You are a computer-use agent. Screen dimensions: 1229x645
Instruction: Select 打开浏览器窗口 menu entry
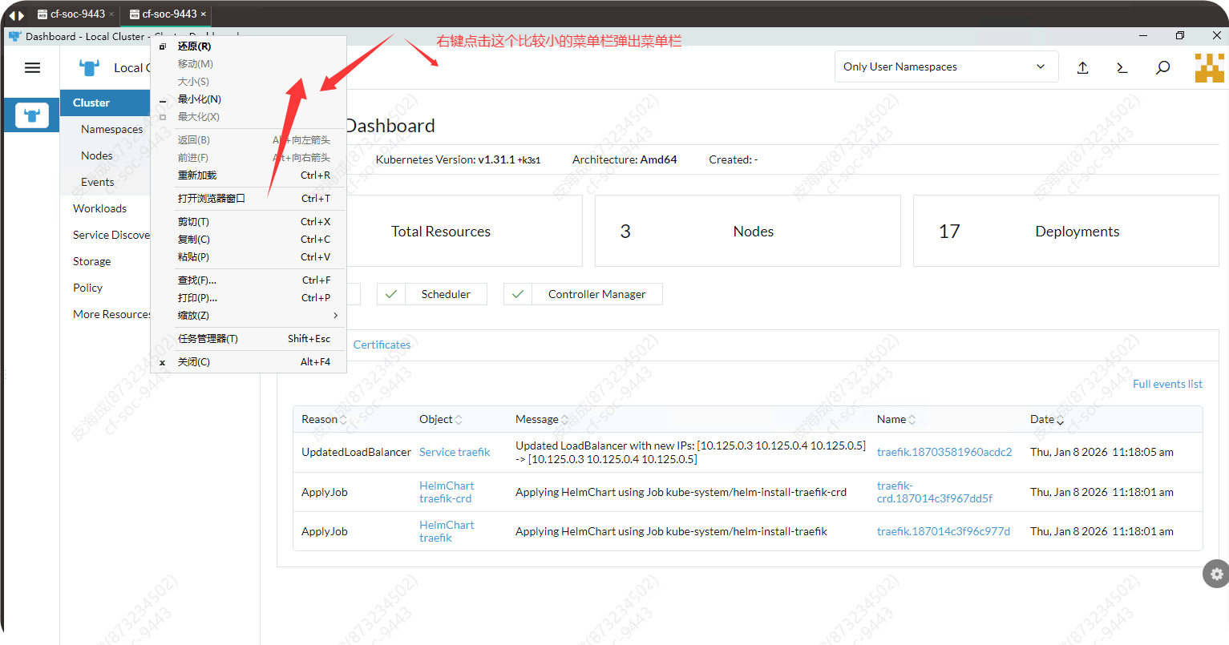click(249, 199)
